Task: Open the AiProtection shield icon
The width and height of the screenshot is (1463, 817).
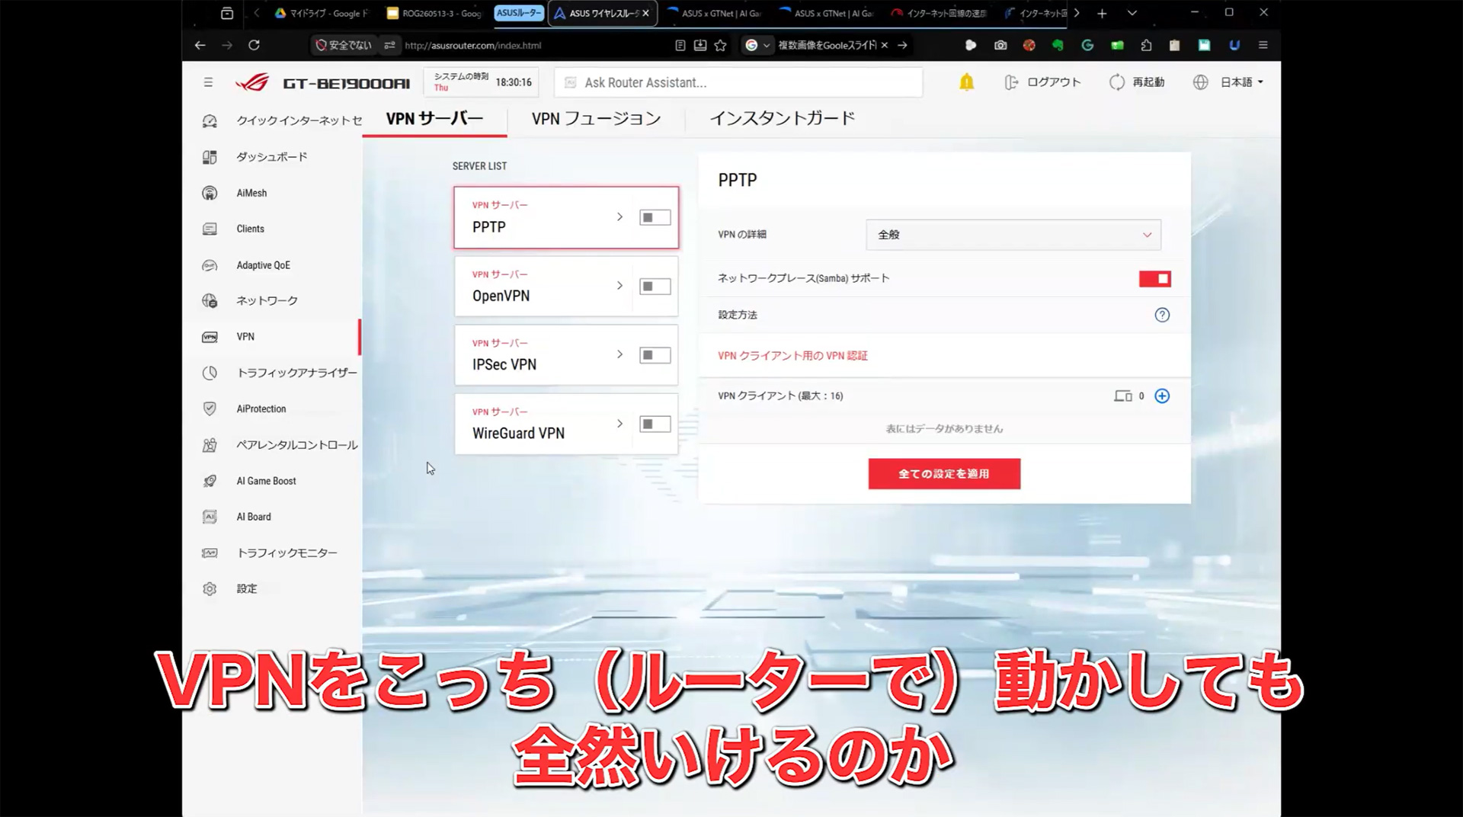Action: click(x=210, y=408)
